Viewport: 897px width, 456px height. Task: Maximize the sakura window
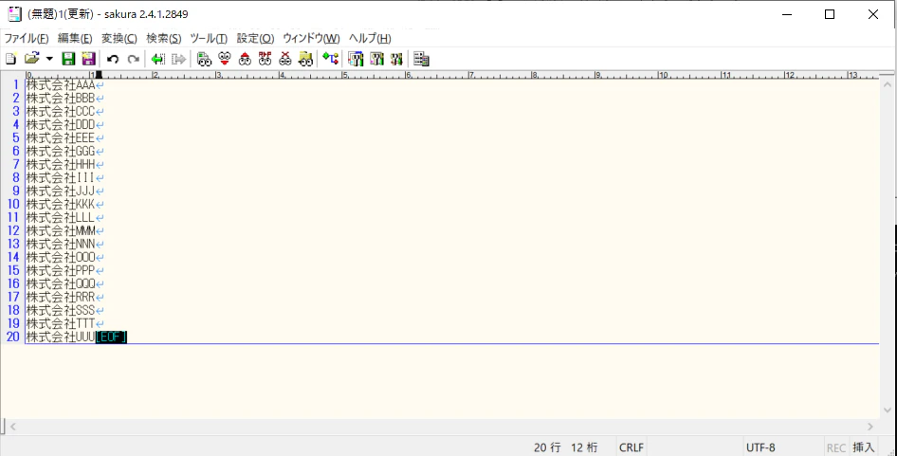coord(829,14)
